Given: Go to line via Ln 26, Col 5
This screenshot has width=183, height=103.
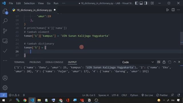Looking at the screenshot, I should click(89, 95).
